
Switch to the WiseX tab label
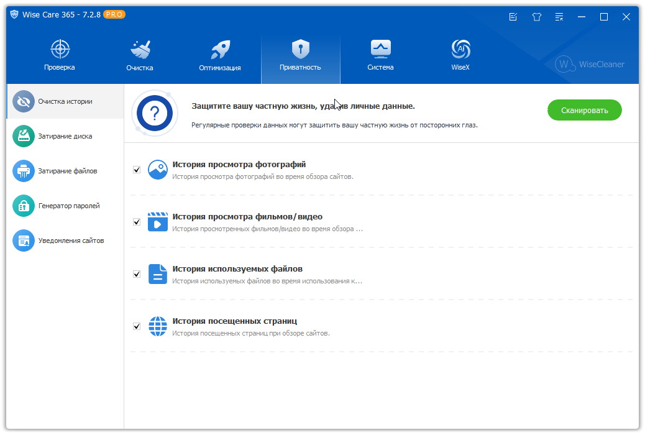460,67
